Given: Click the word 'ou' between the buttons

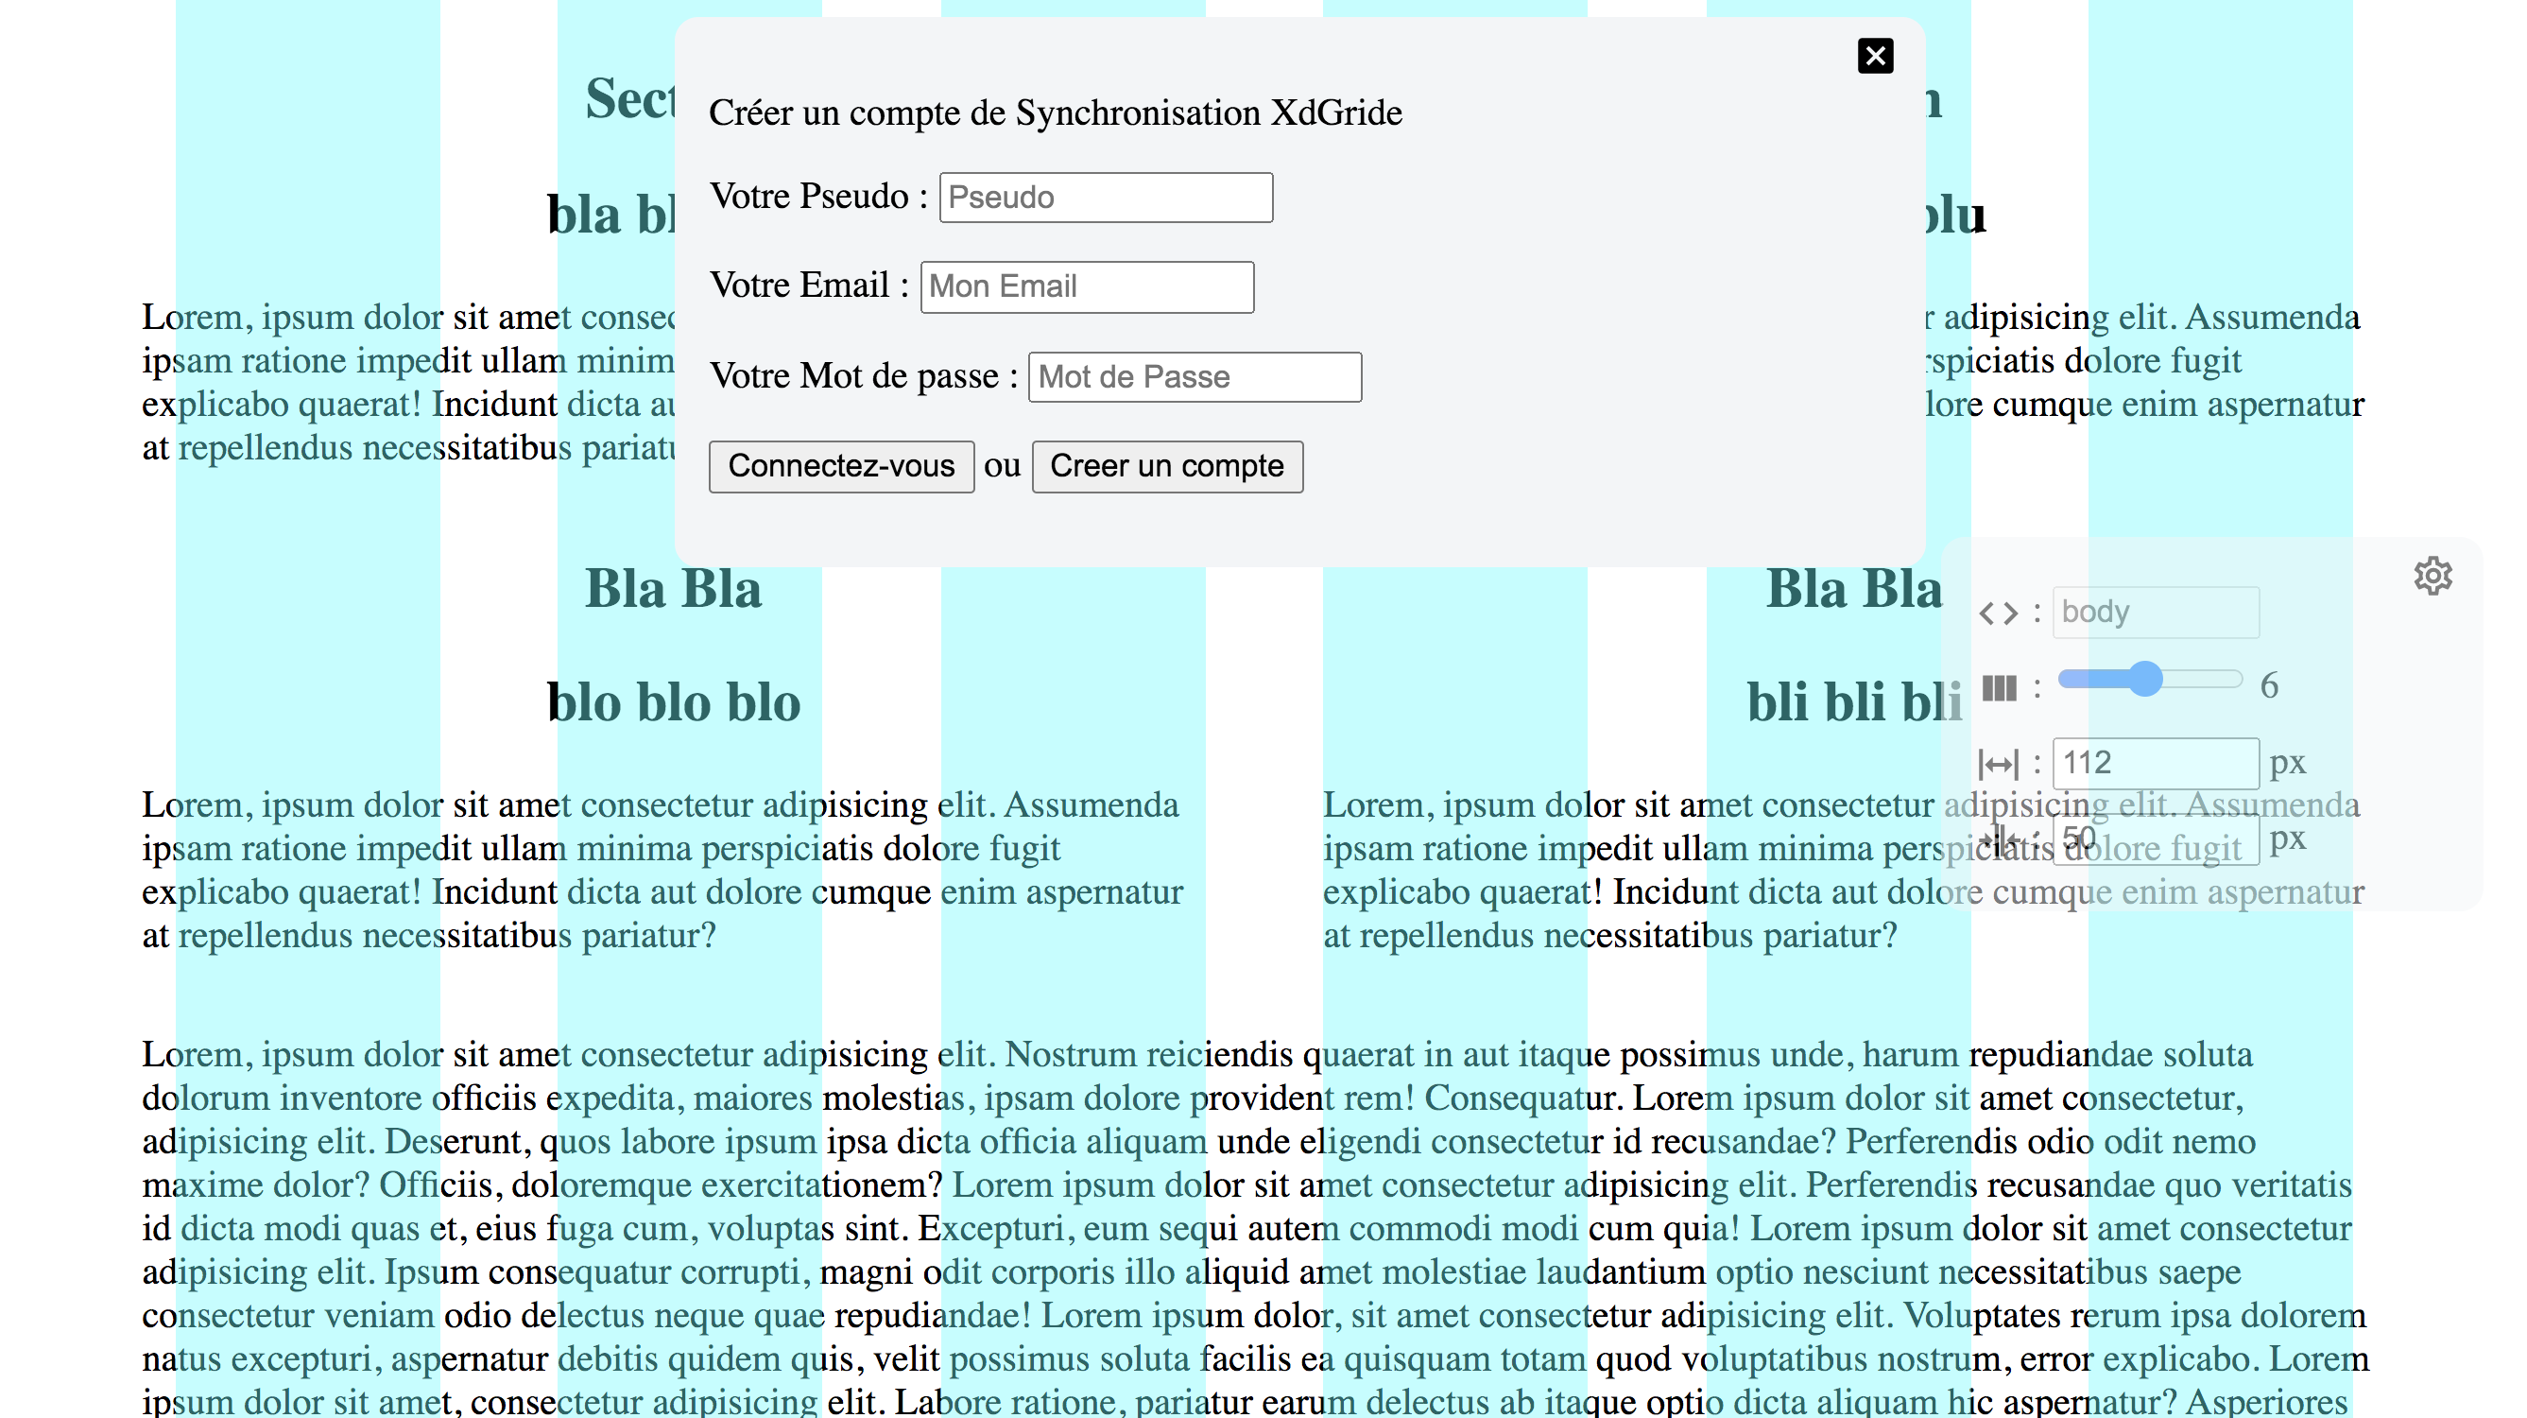Looking at the screenshot, I should pos(1002,466).
